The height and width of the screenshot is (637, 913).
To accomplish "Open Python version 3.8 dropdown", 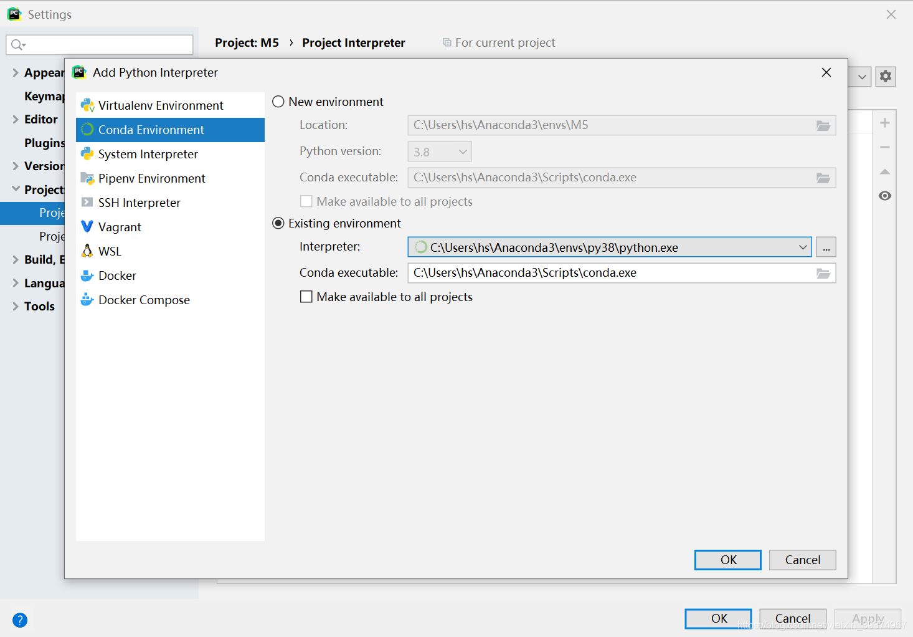I will click(x=440, y=151).
